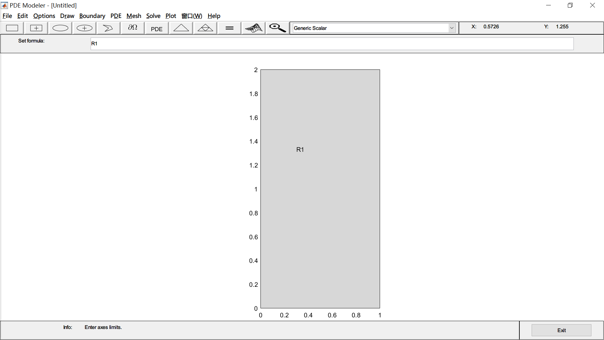604x340 pixels.
Task: Enter Boundary mode via the ∂Ω icon
Action: pos(132,28)
